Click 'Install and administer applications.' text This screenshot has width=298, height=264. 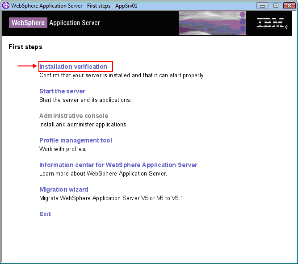84,125
